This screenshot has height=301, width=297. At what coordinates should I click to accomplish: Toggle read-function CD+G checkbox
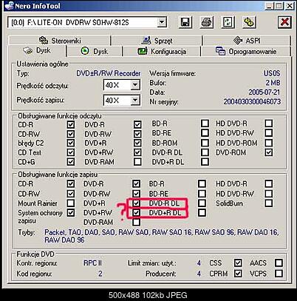[71, 162]
